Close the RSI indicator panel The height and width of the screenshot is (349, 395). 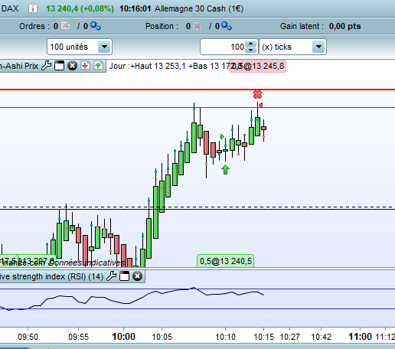tap(137, 276)
